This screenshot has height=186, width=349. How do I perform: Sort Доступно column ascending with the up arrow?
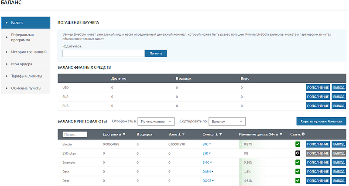tap(120, 134)
